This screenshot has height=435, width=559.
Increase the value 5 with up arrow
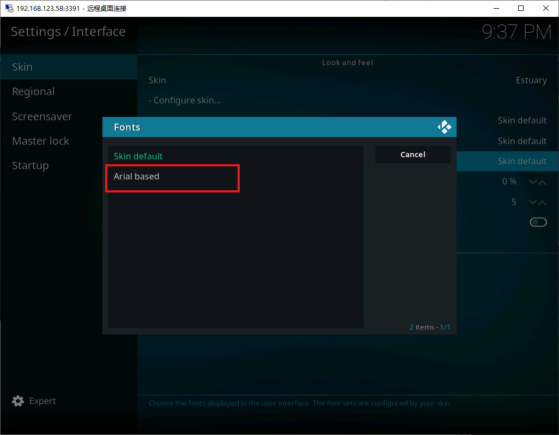tap(543, 202)
